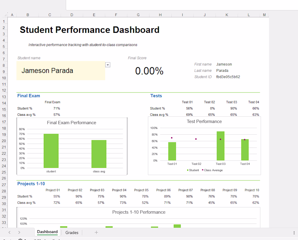Go to previous sheet using left arrow
Image resolution: width=298 pixels, height=240 pixels.
click(10, 232)
